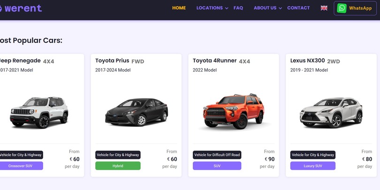
Task: Open the FAQ page
Action: coord(238,8)
